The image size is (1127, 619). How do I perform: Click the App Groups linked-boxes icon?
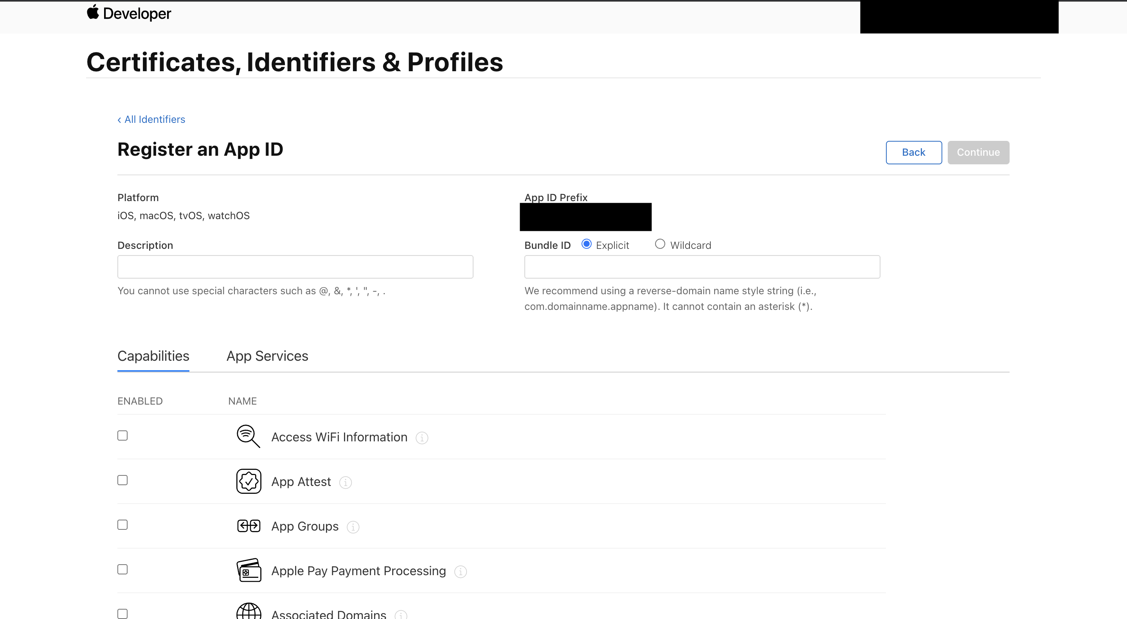pos(248,526)
